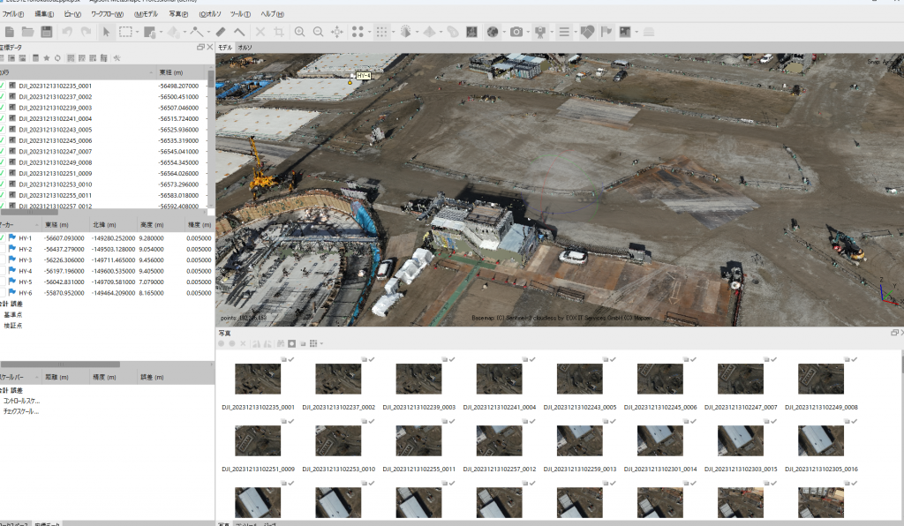904x526 pixels.
Task: Select photo thumbnail DJI_20231213102241_0004
Action: pos(500,379)
